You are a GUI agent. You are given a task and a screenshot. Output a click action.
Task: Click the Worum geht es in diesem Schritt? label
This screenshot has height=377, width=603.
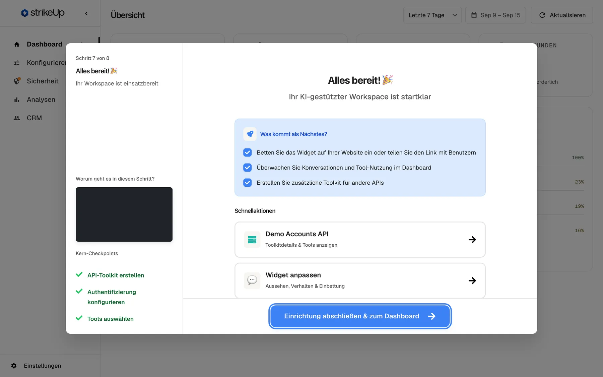(x=115, y=179)
